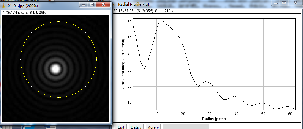Maximize the 01-01.jpg image window
This screenshot has height=129, width=303.
click(x=92, y=5)
